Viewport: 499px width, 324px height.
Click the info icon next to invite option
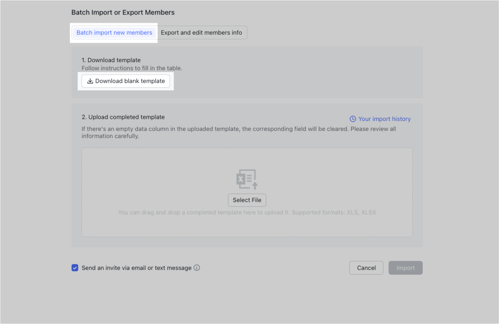(197, 268)
